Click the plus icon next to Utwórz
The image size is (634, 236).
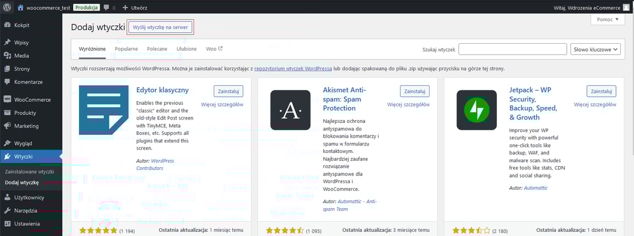125,8
